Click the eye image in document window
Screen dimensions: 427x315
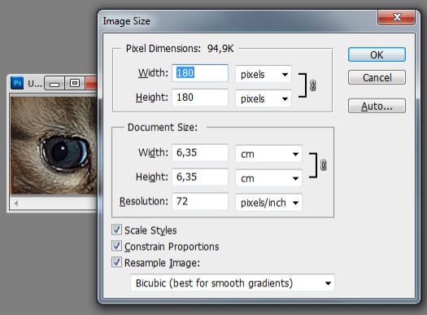click(x=54, y=145)
